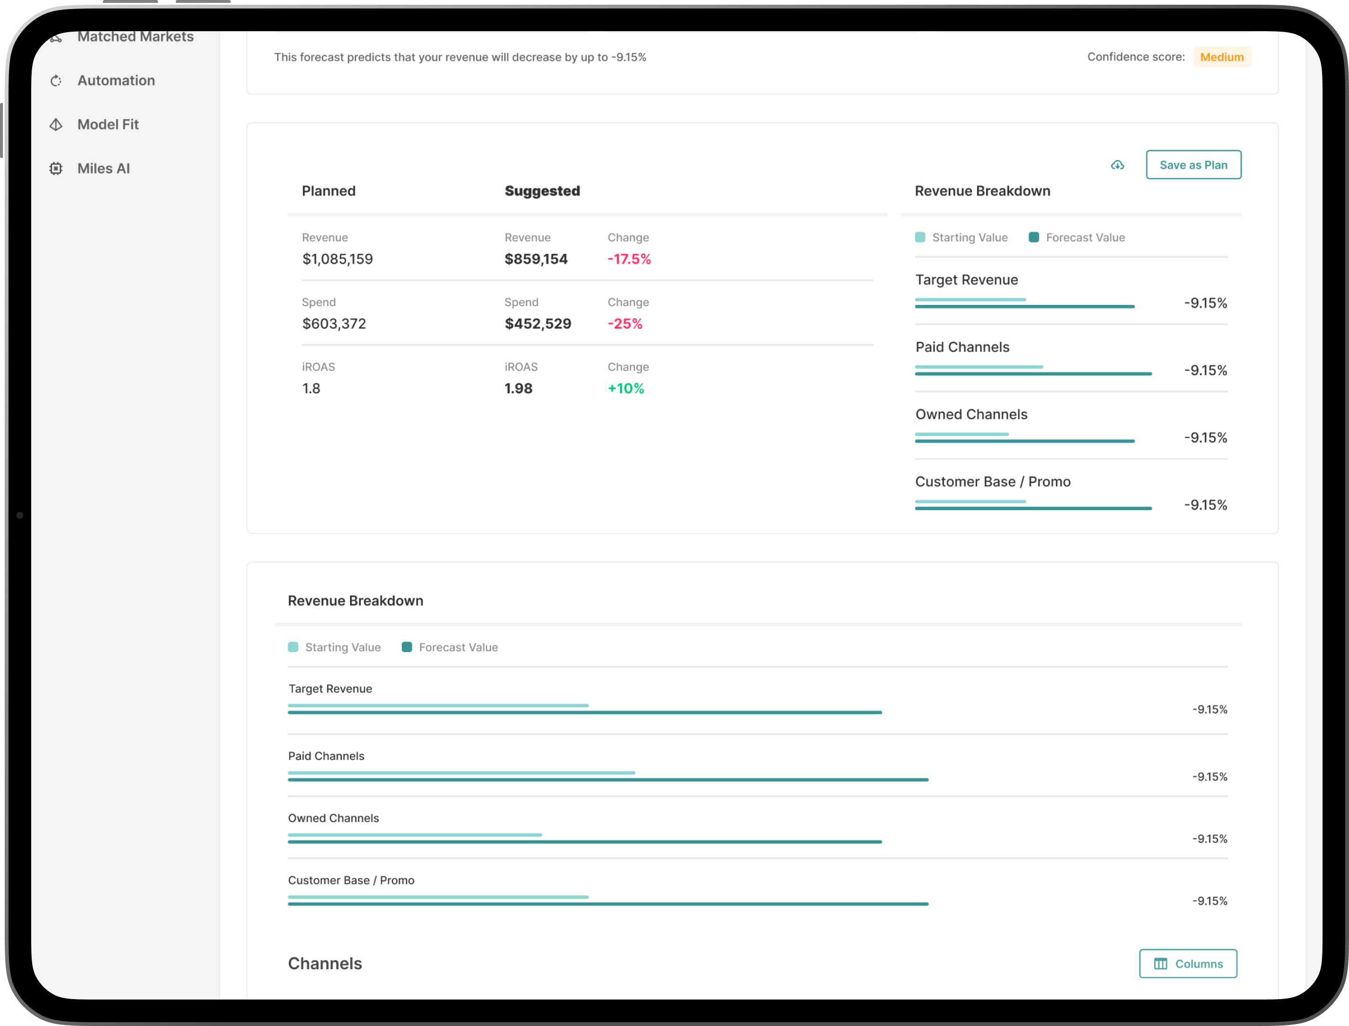Click the Starting Value legend swatch in side panel

coord(920,237)
